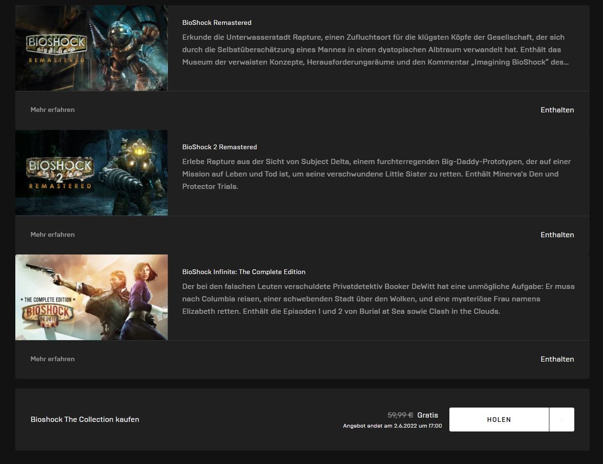
Task: Click the Angebot endet am 2.6.2022 text
Action: [x=392, y=426]
